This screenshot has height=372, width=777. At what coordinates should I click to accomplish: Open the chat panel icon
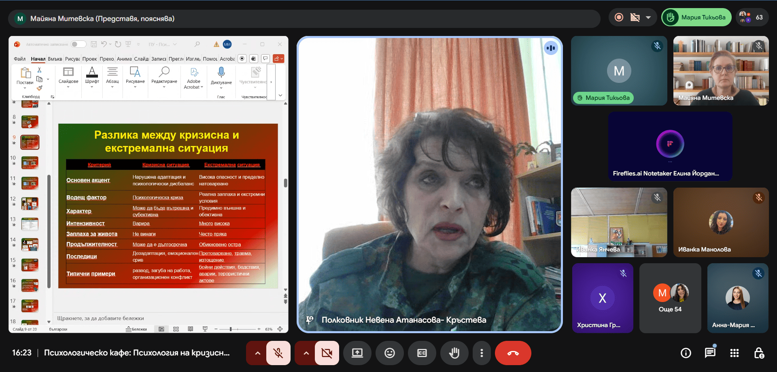tap(710, 353)
